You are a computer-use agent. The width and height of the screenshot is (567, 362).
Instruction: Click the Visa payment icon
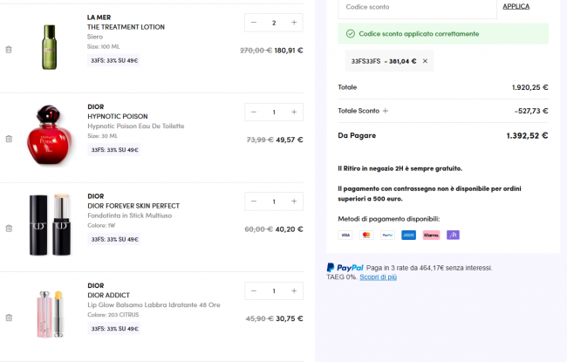[345, 235]
